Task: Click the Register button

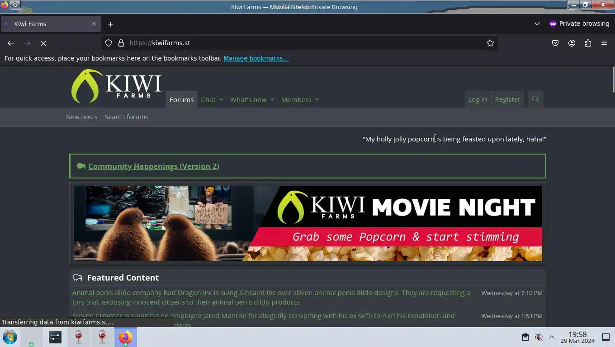Action: tap(507, 99)
